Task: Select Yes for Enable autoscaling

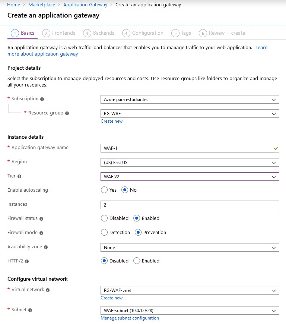Action: 104,190
